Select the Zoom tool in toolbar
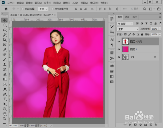Screen dimensions: 163x128 (x=5, y=119)
